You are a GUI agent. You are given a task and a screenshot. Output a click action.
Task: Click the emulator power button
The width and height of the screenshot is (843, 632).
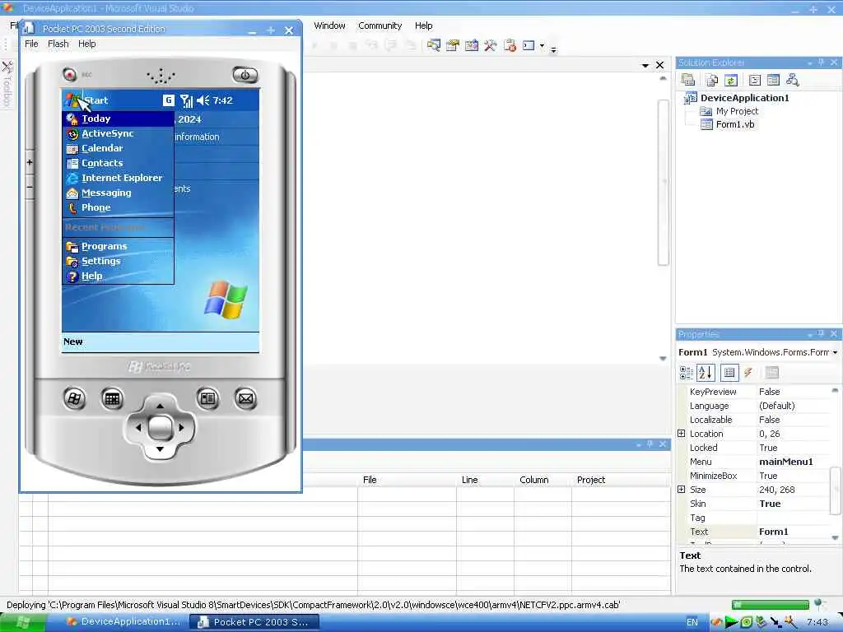(x=245, y=75)
